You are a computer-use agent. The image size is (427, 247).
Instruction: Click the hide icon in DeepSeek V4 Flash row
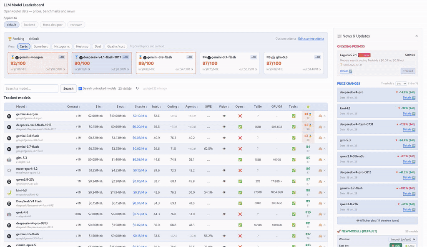click(320, 203)
